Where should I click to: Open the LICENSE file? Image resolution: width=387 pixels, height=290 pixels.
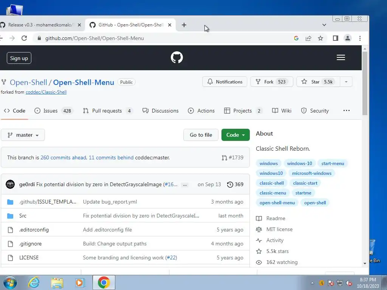(29, 258)
